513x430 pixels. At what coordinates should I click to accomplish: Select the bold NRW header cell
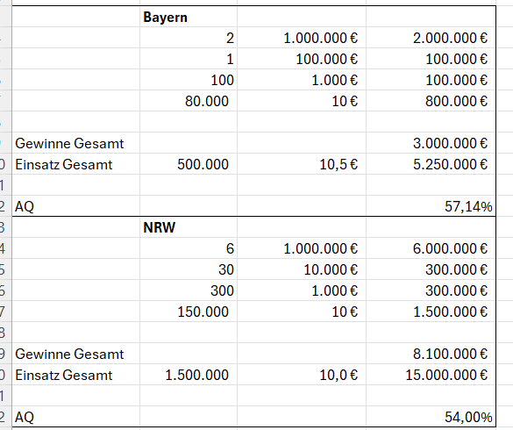point(189,227)
